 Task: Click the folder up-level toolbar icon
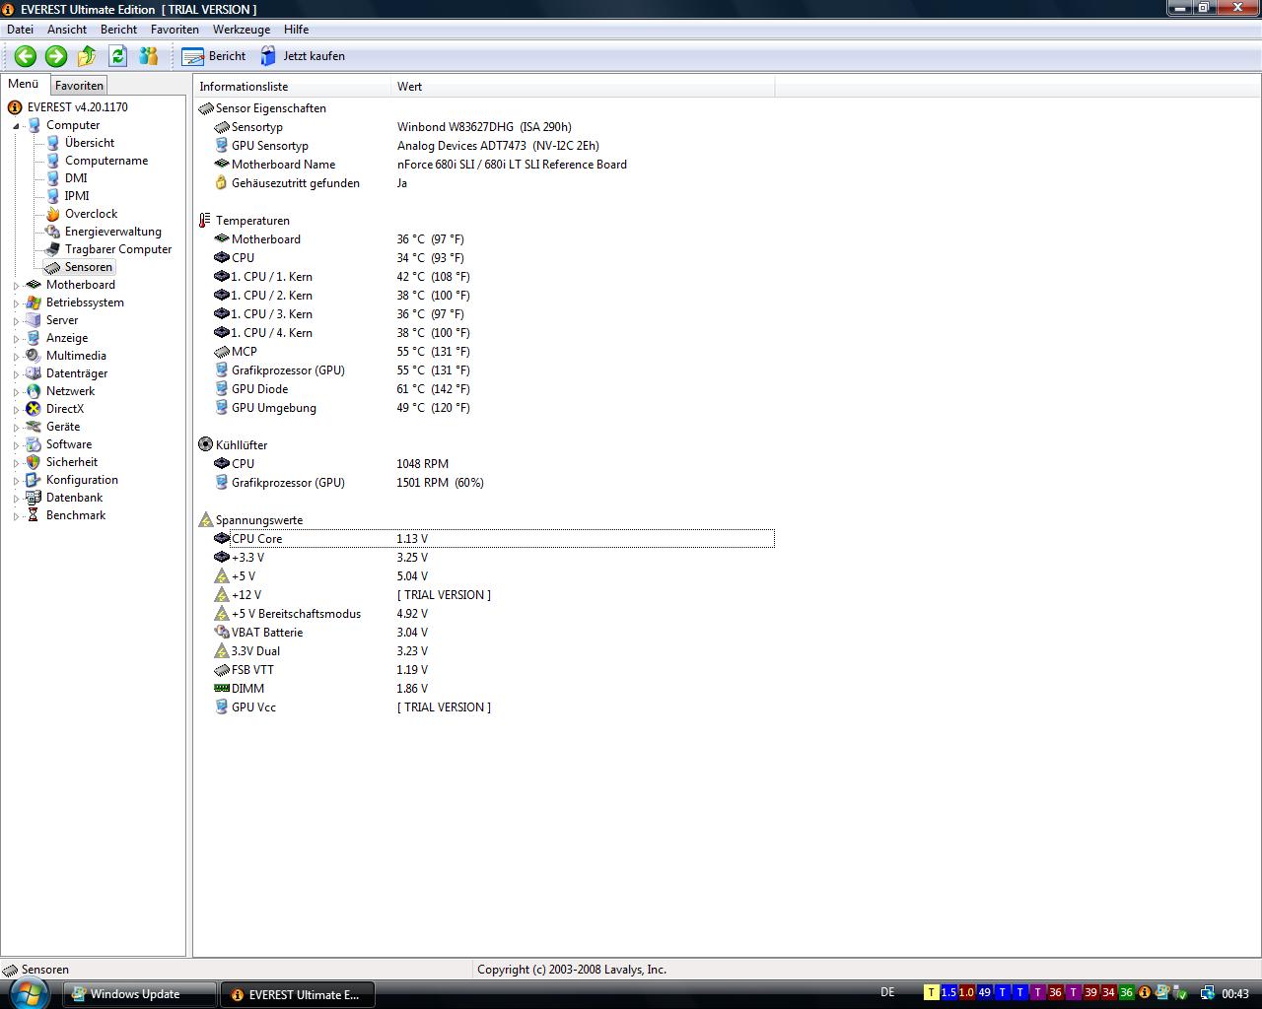(87, 56)
